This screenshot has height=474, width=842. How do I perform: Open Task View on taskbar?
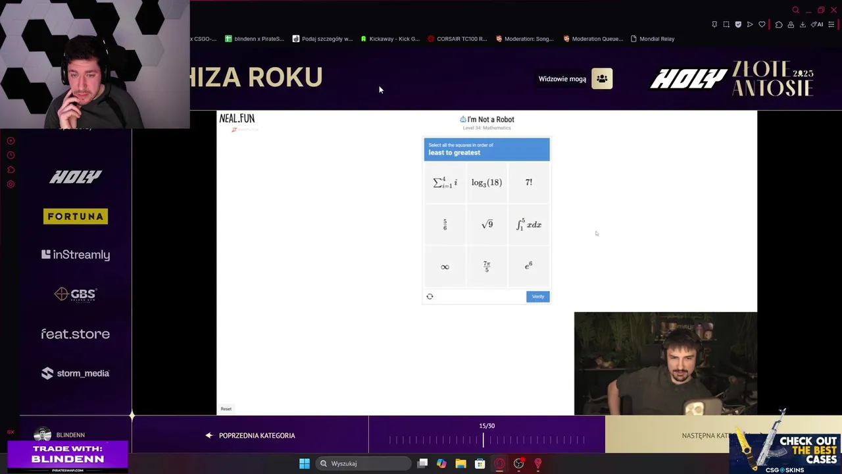(x=422, y=463)
